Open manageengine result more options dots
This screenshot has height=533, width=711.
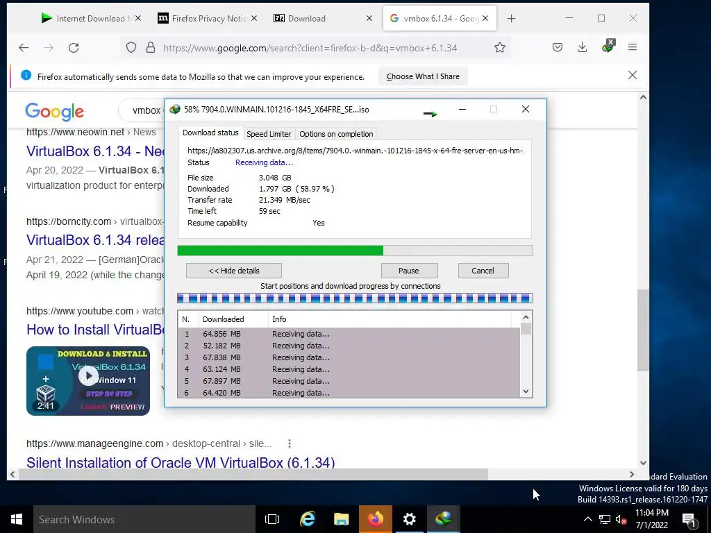(290, 443)
